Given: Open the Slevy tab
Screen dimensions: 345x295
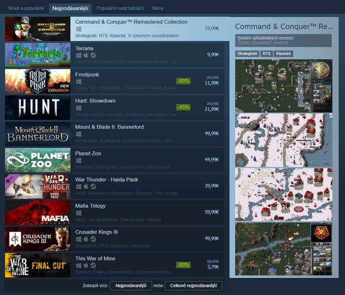Looking at the screenshot, I should pyautogui.click(x=157, y=8).
